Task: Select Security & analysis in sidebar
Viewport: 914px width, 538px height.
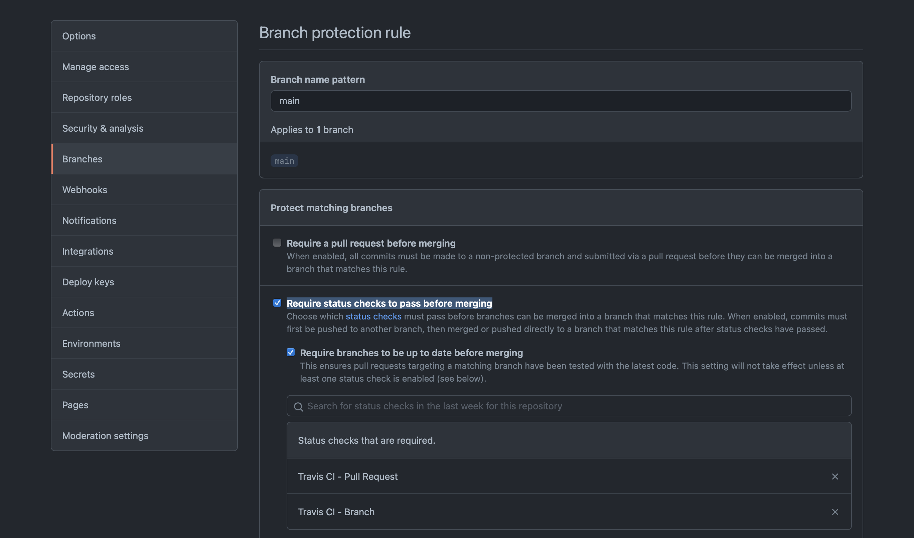Action: click(103, 128)
